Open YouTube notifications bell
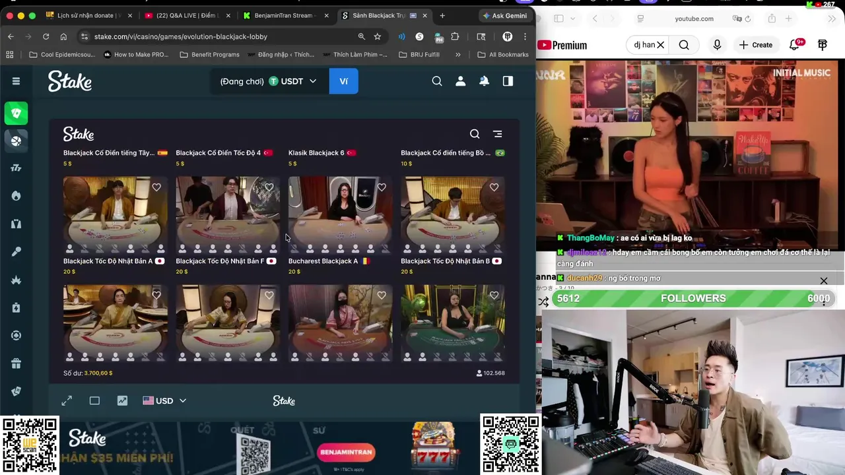Image resolution: width=845 pixels, height=475 pixels. coord(795,45)
